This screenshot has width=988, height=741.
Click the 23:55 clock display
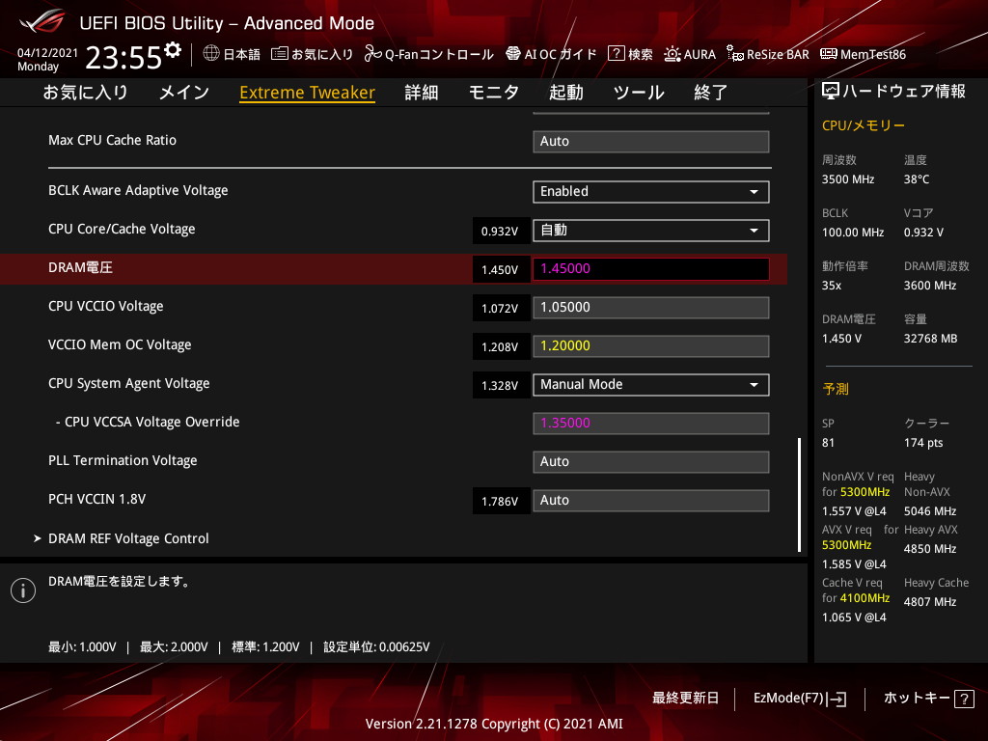123,58
